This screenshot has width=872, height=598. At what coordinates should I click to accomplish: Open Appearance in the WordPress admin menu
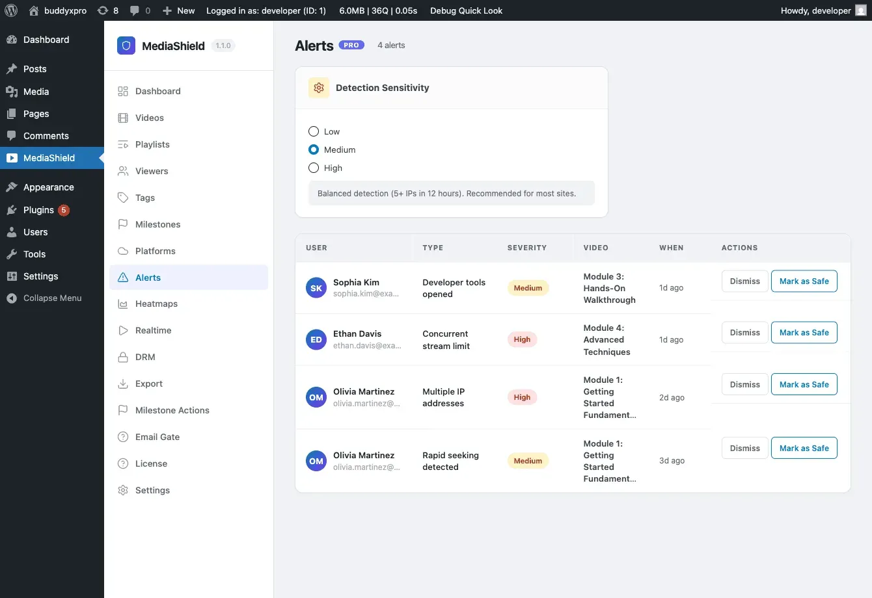pos(52,187)
